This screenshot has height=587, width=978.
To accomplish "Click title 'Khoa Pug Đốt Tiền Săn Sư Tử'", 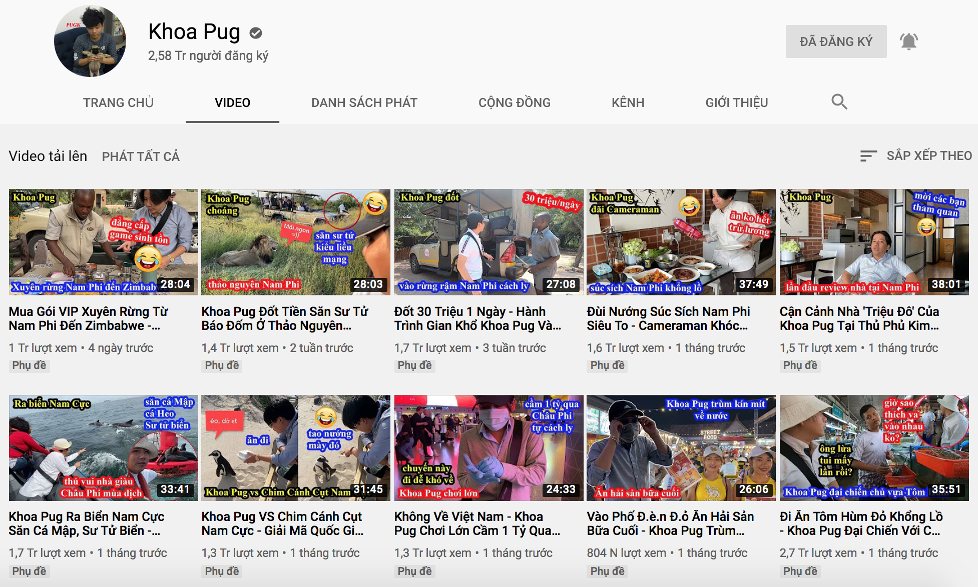I will point(285,318).
